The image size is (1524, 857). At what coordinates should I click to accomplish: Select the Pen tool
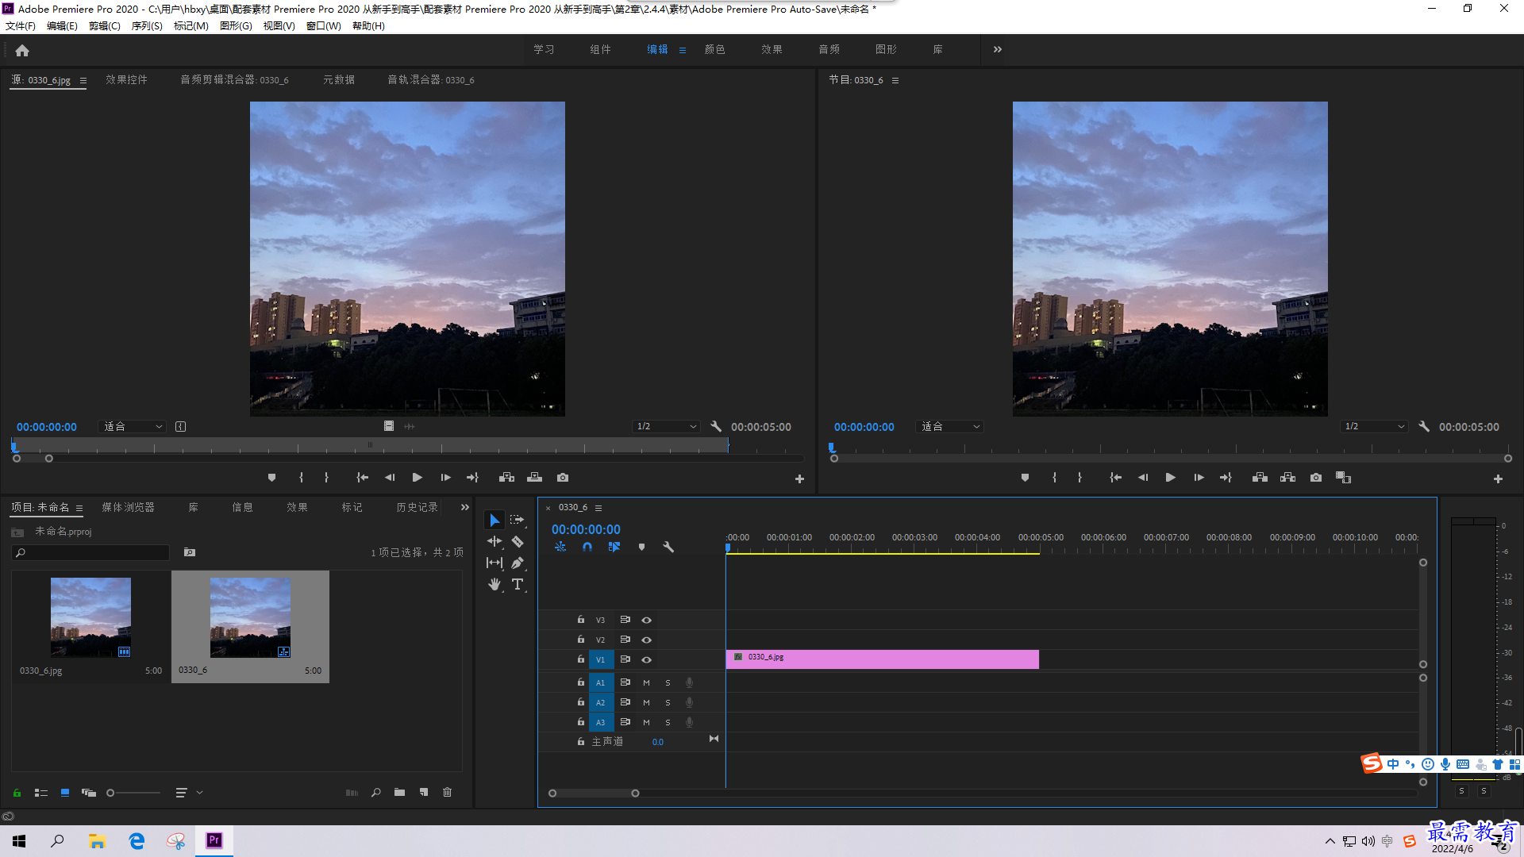(518, 563)
